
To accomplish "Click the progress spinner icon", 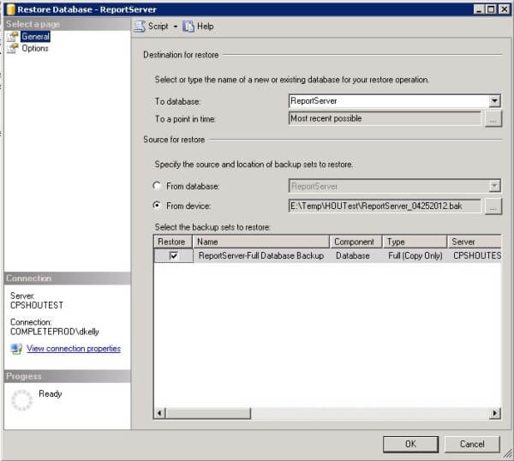I will (x=21, y=400).
